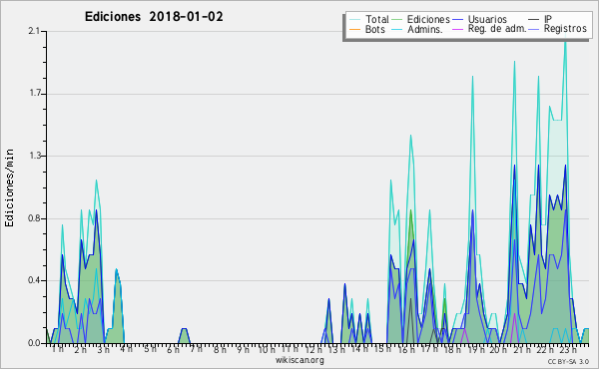599x369 pixels.
Task: Click the '12 h' x-axis label
Action: click(313, 349)
